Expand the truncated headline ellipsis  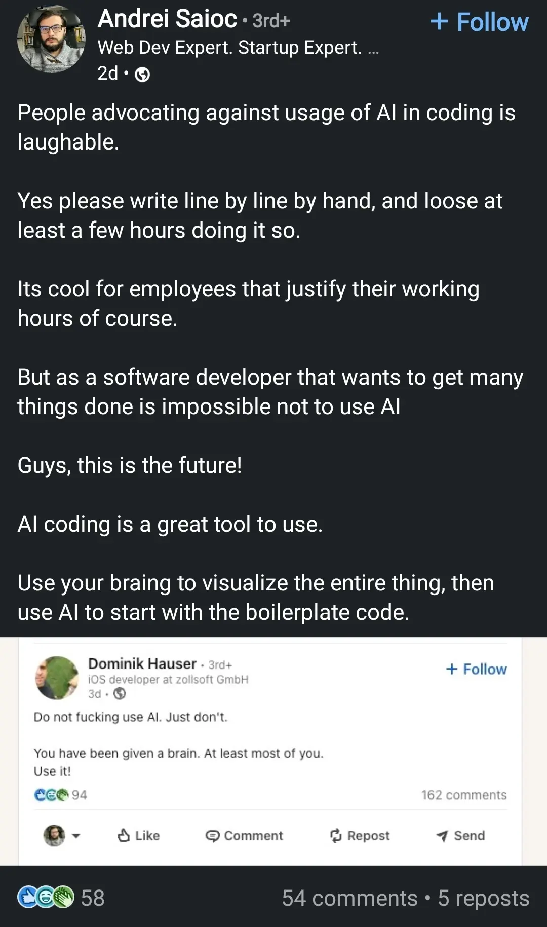373,49
